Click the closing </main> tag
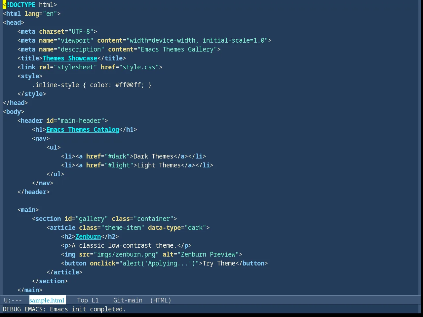423x317 pixels. tap(30, 290)
